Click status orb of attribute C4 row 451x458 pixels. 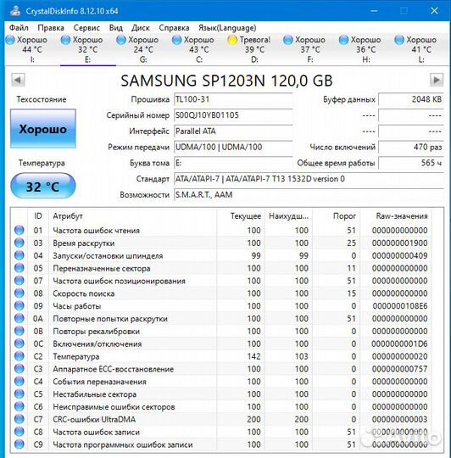click(x=19, y=381)
